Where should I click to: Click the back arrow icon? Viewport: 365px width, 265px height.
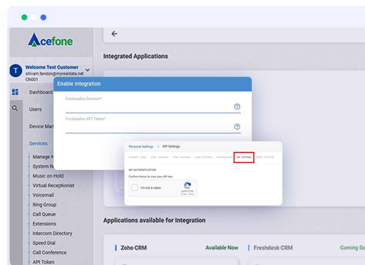(114, 34)
